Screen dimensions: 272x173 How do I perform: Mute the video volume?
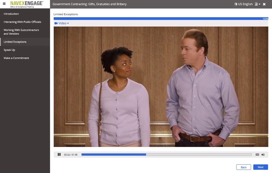[263, 155]
